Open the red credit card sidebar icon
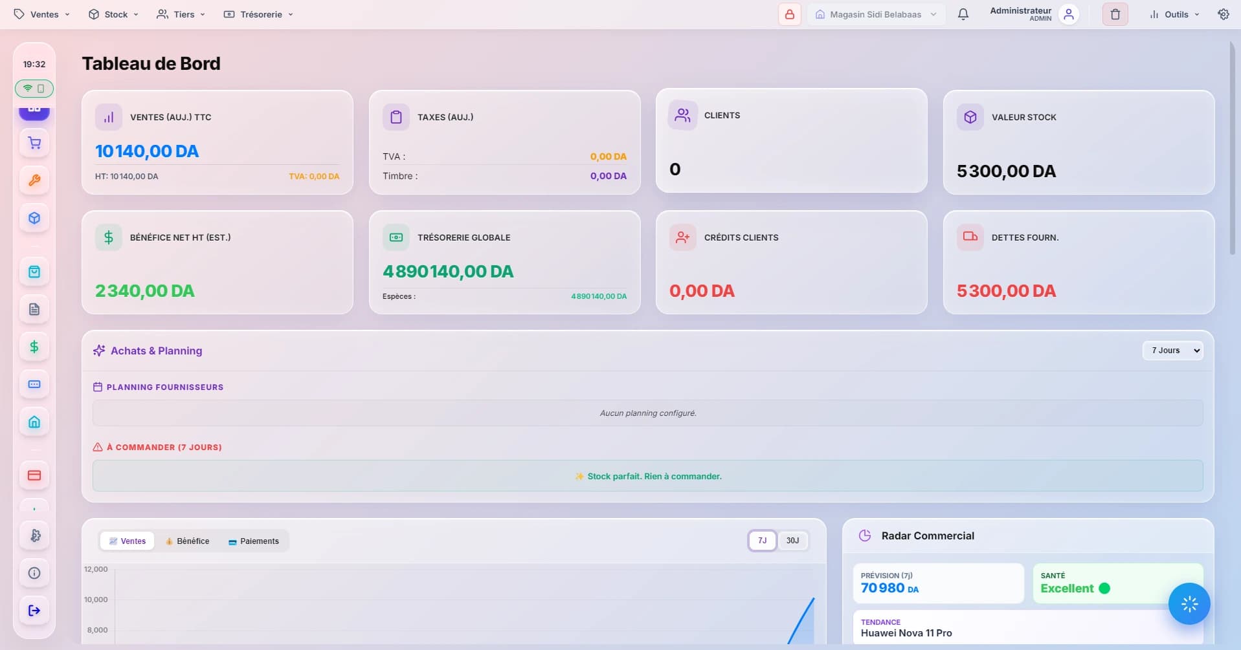1241x650 pixels. click(x=34, y=475)
